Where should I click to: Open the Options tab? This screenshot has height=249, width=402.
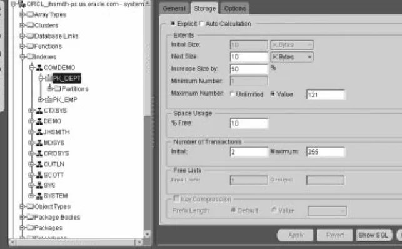[x=235, y=9]
